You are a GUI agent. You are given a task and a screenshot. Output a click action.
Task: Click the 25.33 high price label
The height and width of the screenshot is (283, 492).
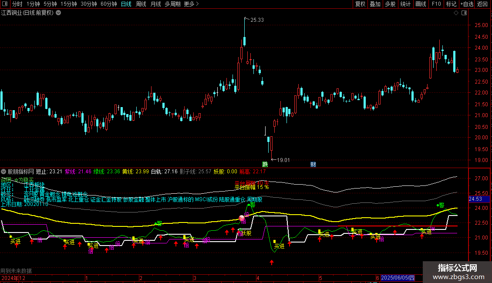click(257, 20)
